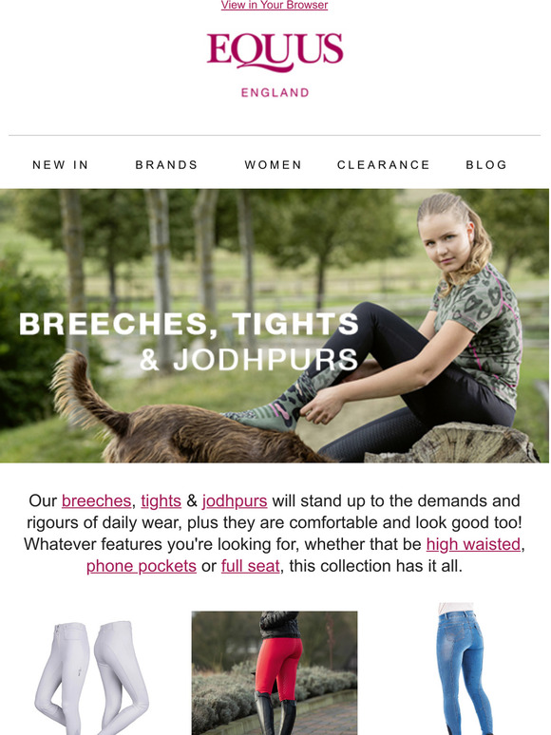Visit the BLOG navigation link
The height and width of the screenshot is (735, 551).
click(x=486, y=165)
